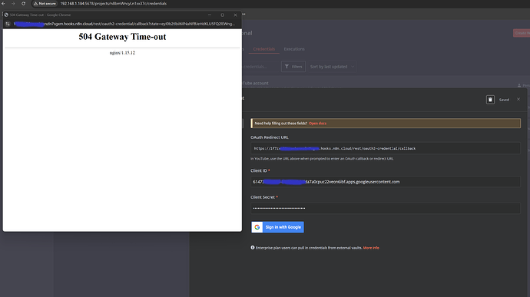The width and height of the screenshot is (530, 297).
Task: Click the enterprise info circle icon
Action: (253, 248)
